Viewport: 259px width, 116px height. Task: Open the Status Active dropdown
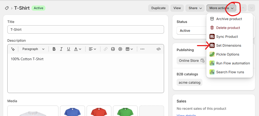pos(191,31)
